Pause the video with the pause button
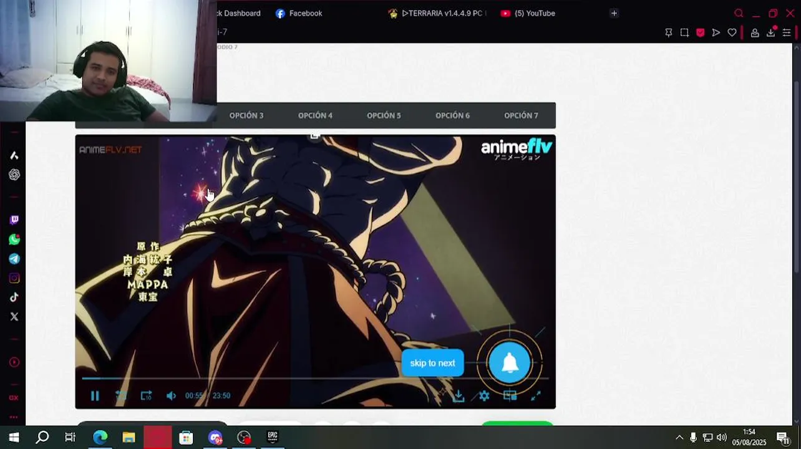 pos(95,395)
